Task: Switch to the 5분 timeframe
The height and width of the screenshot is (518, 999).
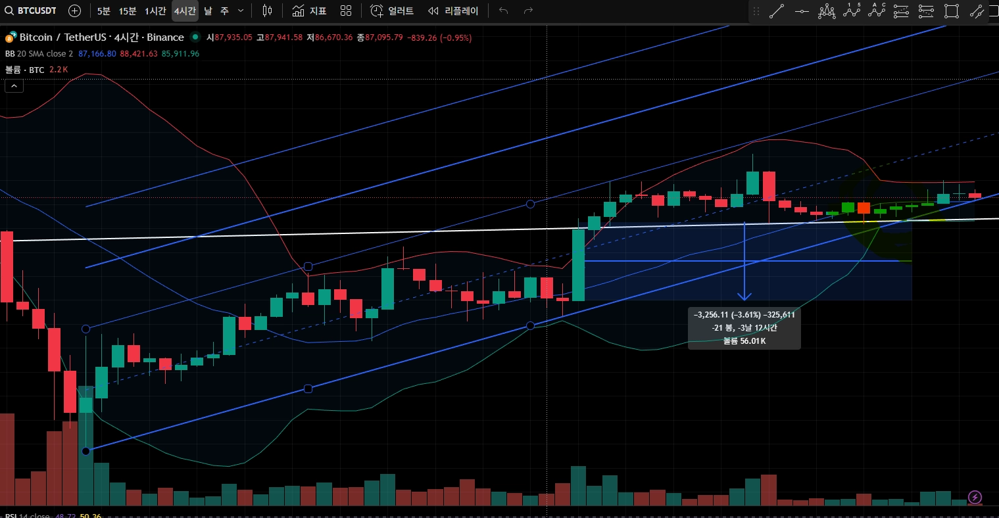Action: [104, 11]
